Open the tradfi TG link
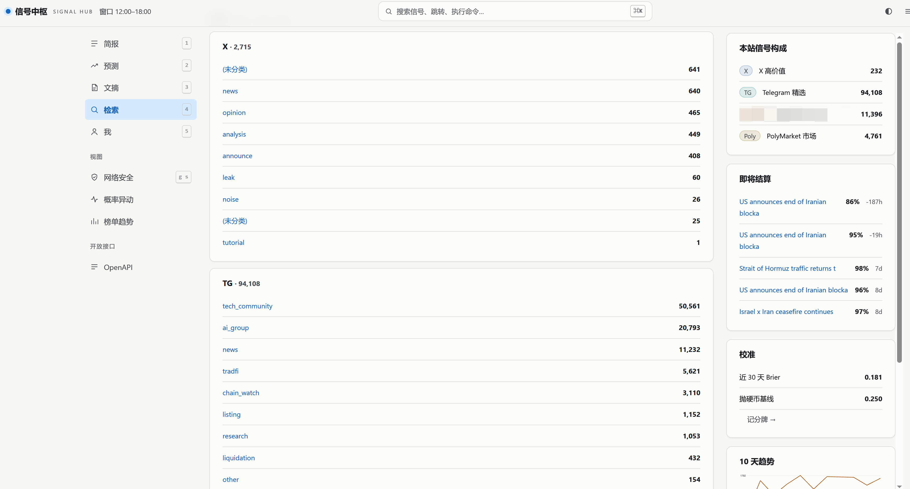The width and height of the screenshot is (910, 489). tap(230, 371)
